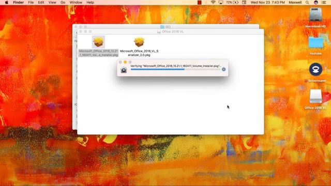Open the Apple menu
This screenshot has height=186, width=331.
point(7,3)
